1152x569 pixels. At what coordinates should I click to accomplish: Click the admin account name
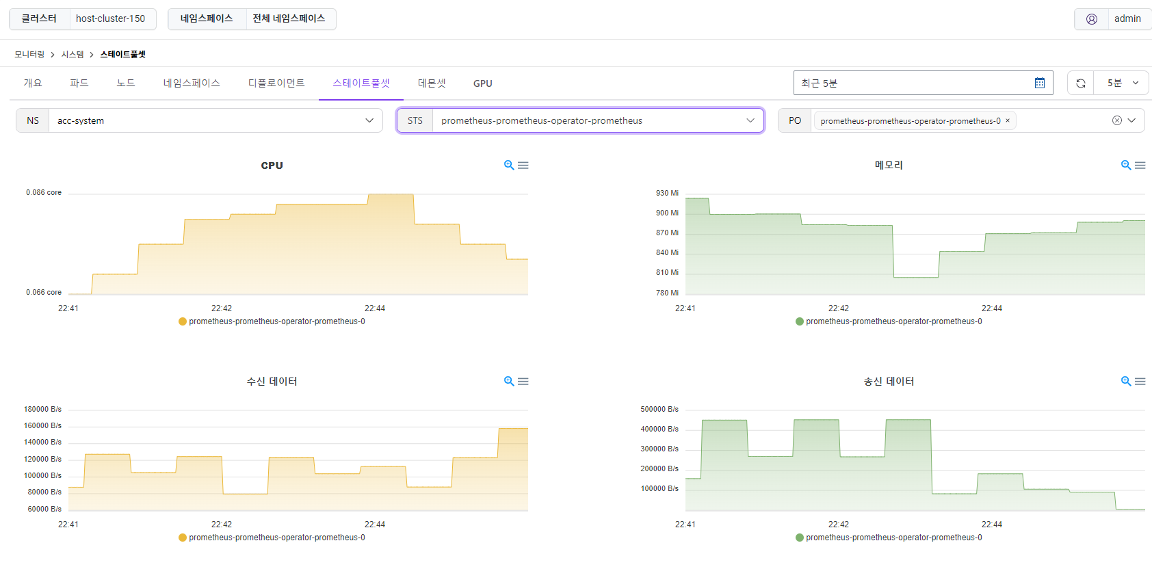1127,19
